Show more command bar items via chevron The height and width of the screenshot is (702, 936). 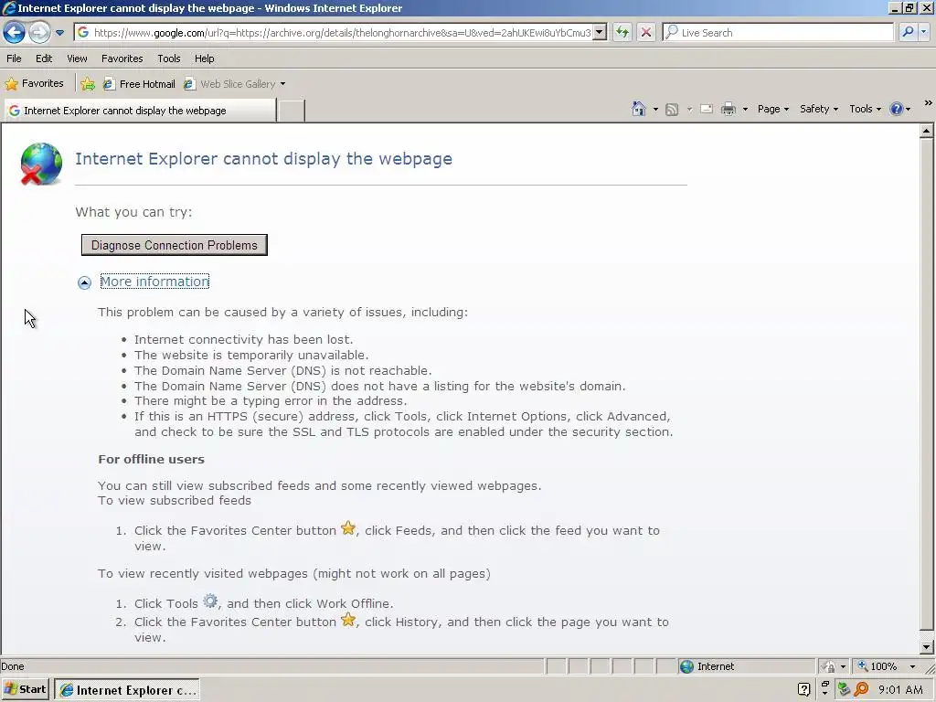point(929,102)
